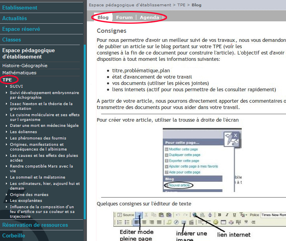
Task: Open Isaac Newton et la théorie page
Action: pos(41,106)
